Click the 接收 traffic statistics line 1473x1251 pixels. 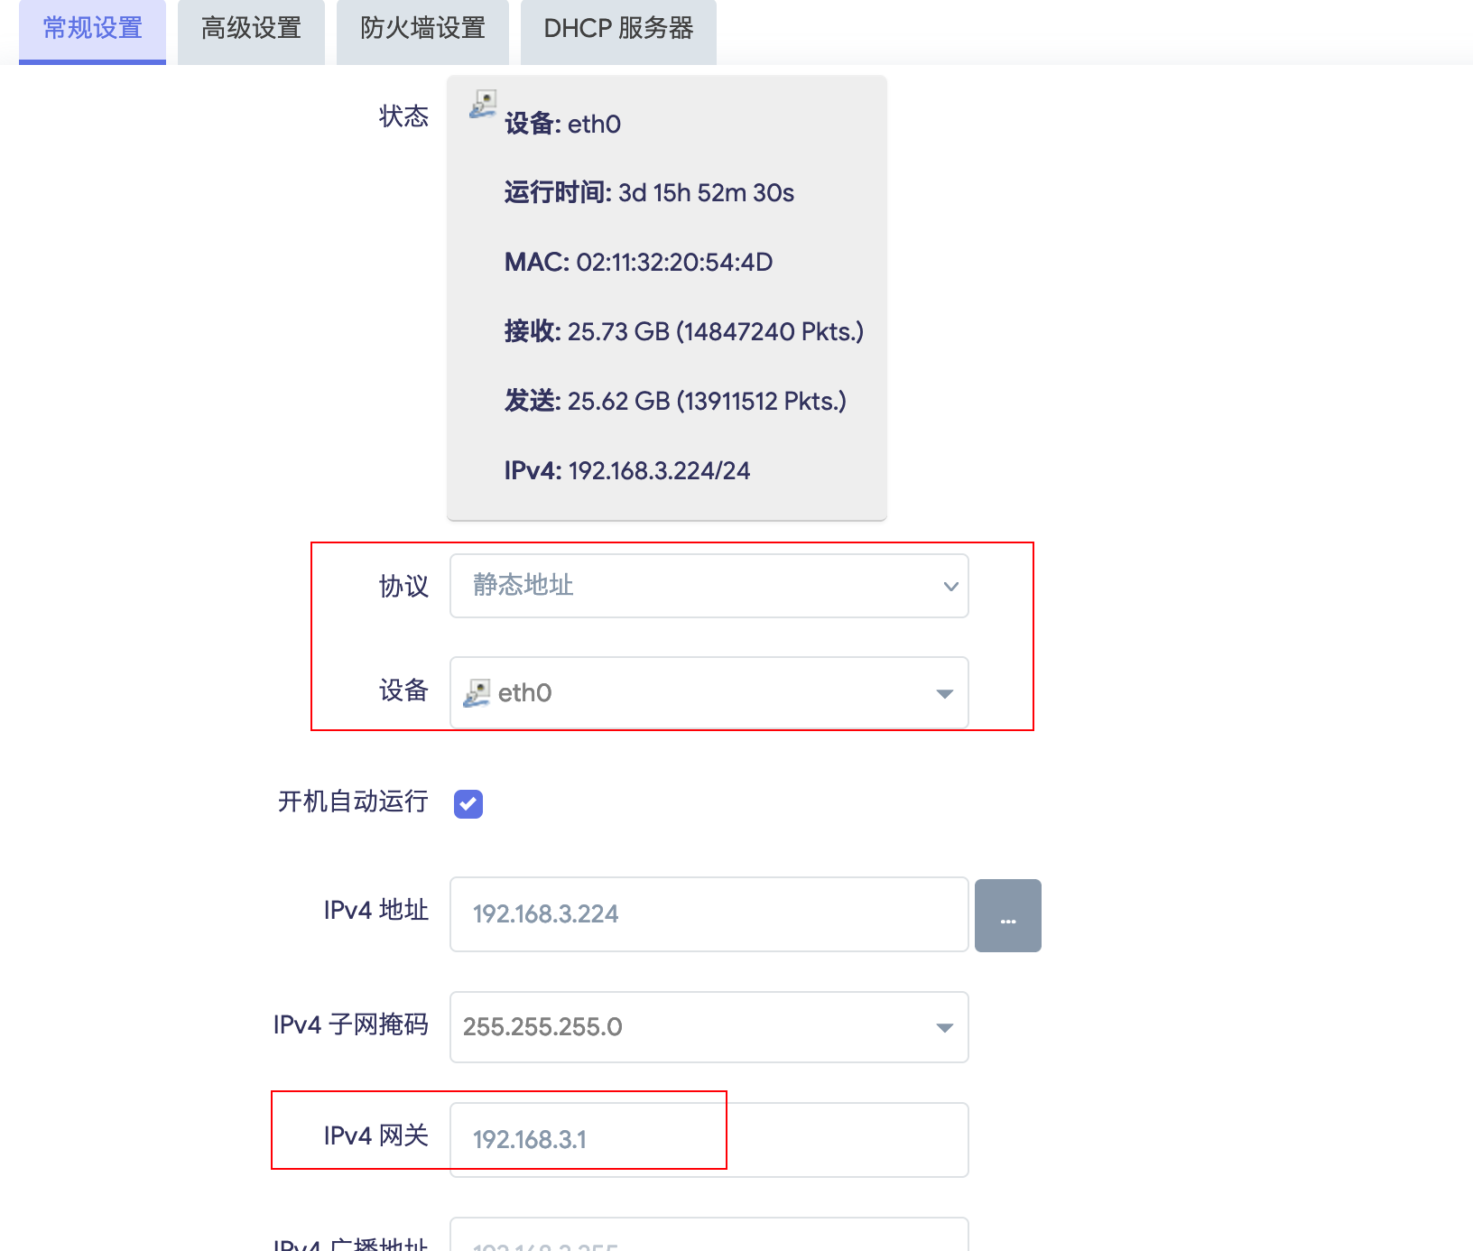coord(683,332)
